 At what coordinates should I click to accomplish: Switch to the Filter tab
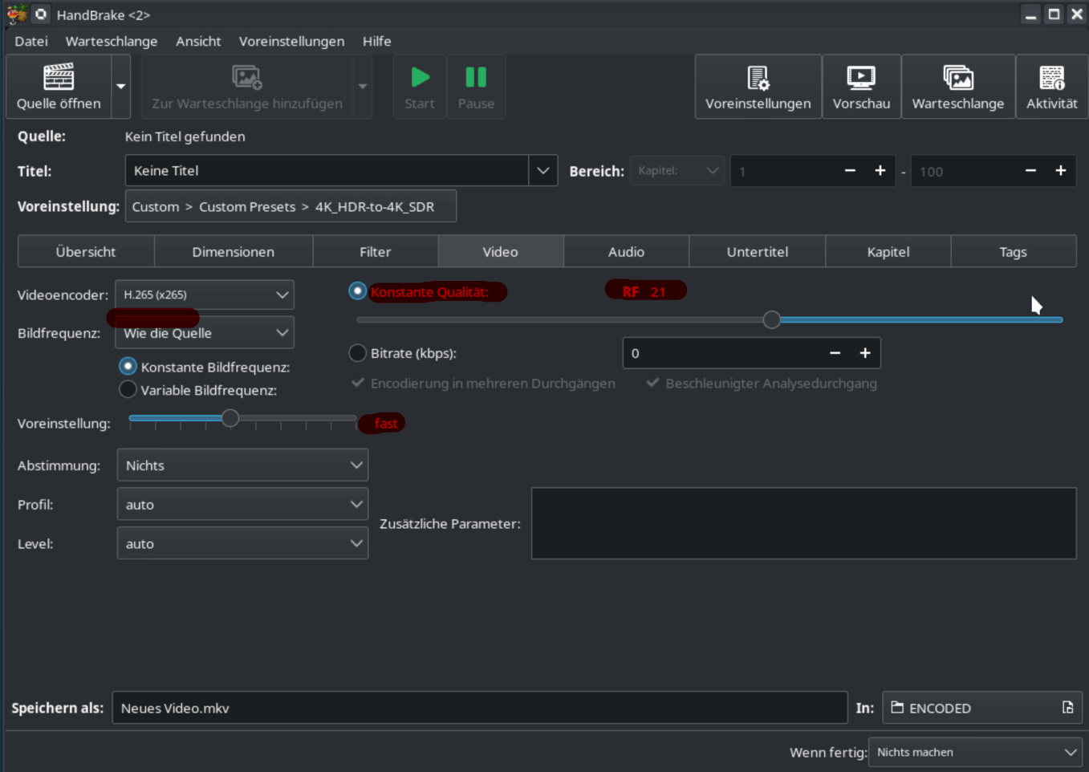(x=376, y=251)
